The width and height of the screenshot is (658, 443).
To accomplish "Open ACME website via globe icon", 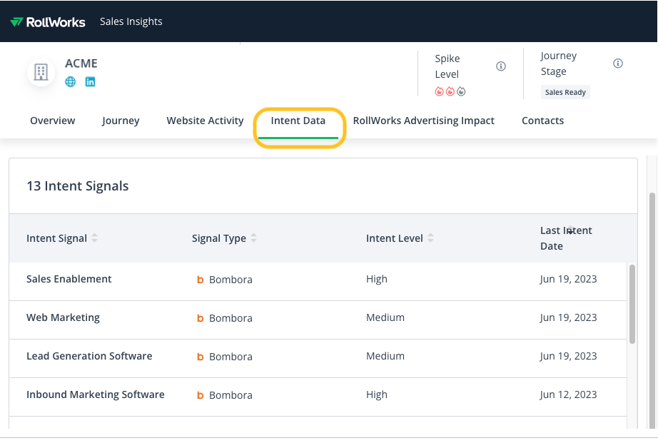I will pos(70,82).
